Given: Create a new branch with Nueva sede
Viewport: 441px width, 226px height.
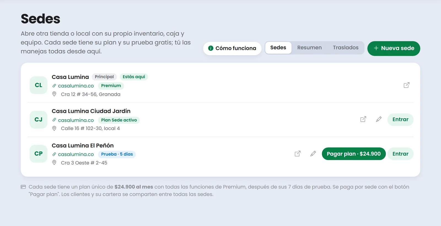Looking at the screenshot, I should 394,48.
